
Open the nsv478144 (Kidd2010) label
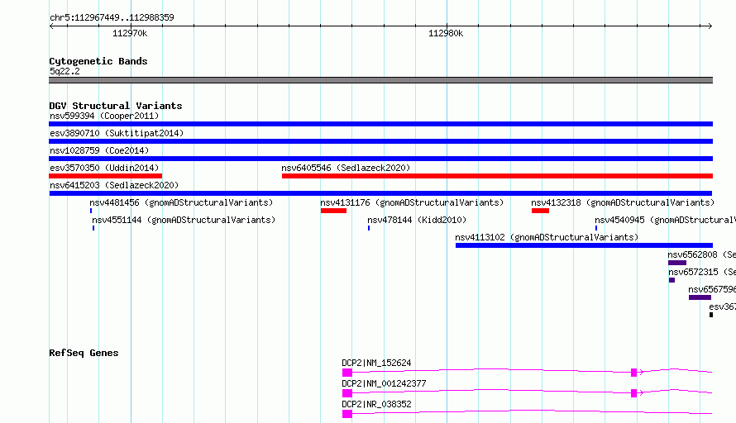(x=417, y=220)
